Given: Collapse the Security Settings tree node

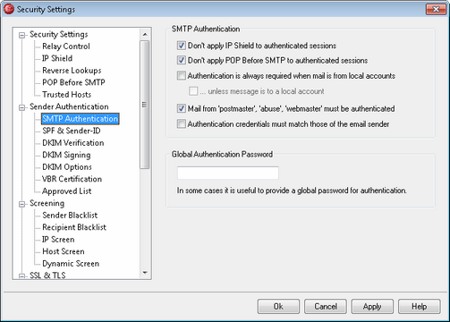Looking at the screenshot, I should point(21,35).
